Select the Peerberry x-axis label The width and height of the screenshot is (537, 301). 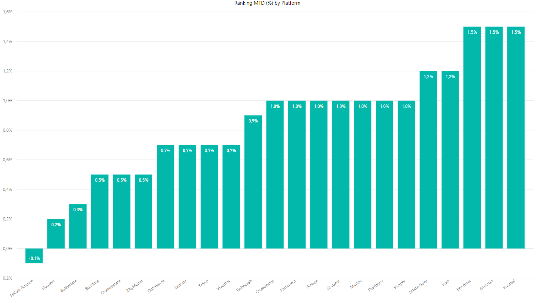point(376,286)
